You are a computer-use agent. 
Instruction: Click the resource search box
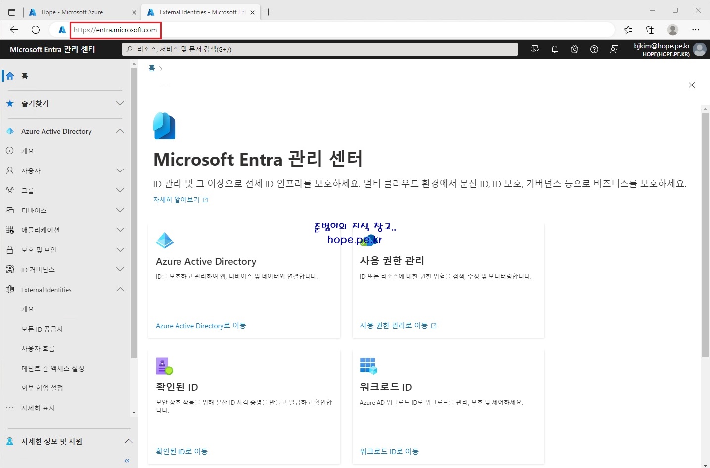click(x=319, y=49)
